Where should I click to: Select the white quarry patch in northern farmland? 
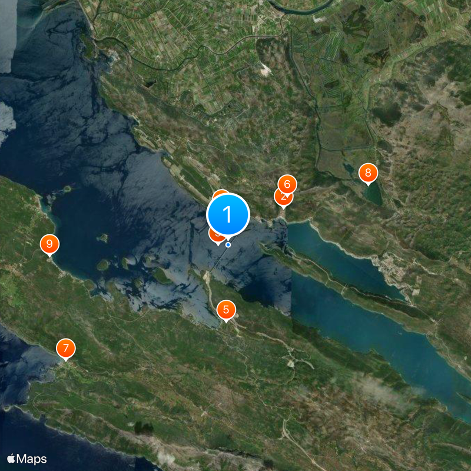(266, 70)
